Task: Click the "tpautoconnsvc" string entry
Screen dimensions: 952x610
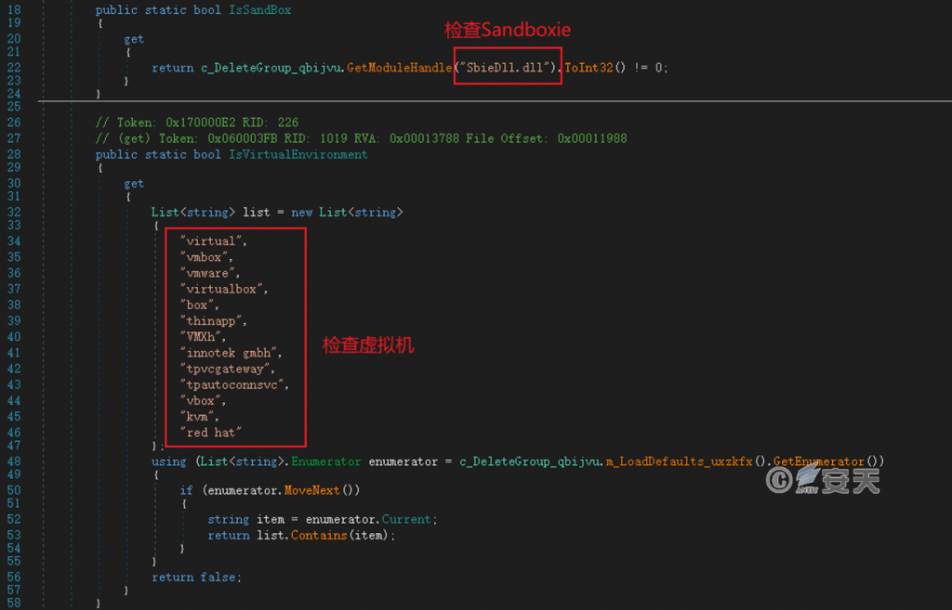Action: [234, 384]
